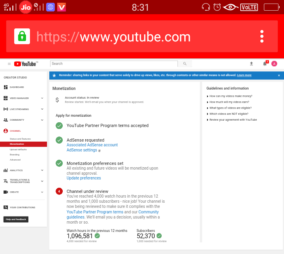
Task: Click Update preferences link
Action: pos(84,178)
